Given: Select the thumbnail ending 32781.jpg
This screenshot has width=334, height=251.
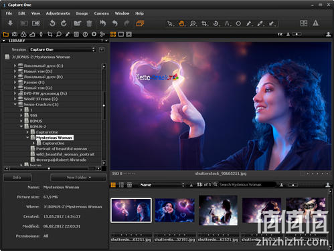Looking at the screenshot, I should [175, 210].
